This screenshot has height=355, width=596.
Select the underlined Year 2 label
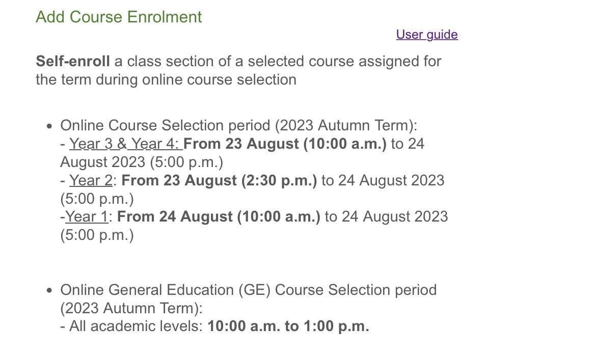(90, 180)
